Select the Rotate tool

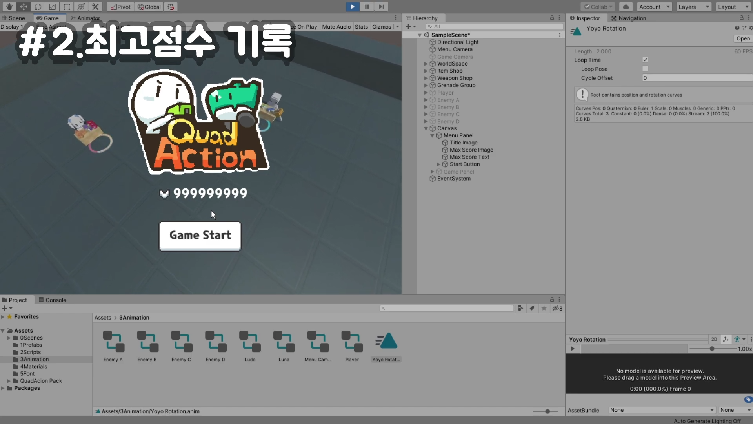(38, 7)
